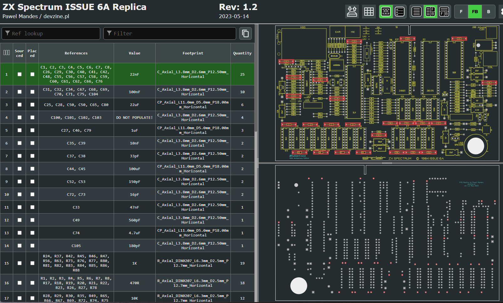Viewport: 503px width, 303px height.
Task: Select the C105 references cell
Action: (76, 245)
